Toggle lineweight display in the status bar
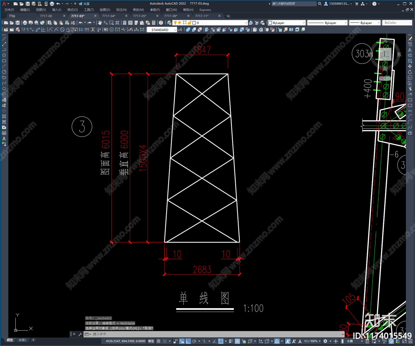Image resolution: width=415 pixels, height=346 pixels. tap(231, 341)
